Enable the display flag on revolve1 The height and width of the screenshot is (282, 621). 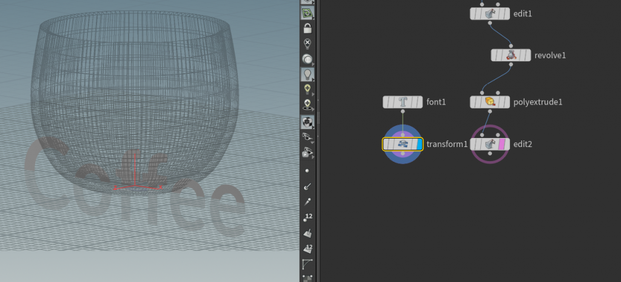[x=528, y=55]
